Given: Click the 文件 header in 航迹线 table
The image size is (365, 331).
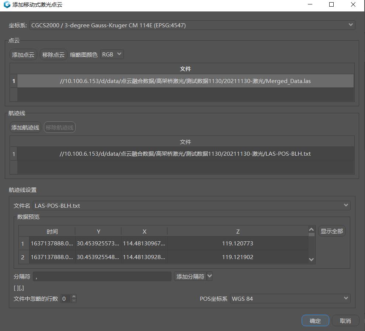Looking at the screenshot, I should pyautogui.click(x=185, y=142).
